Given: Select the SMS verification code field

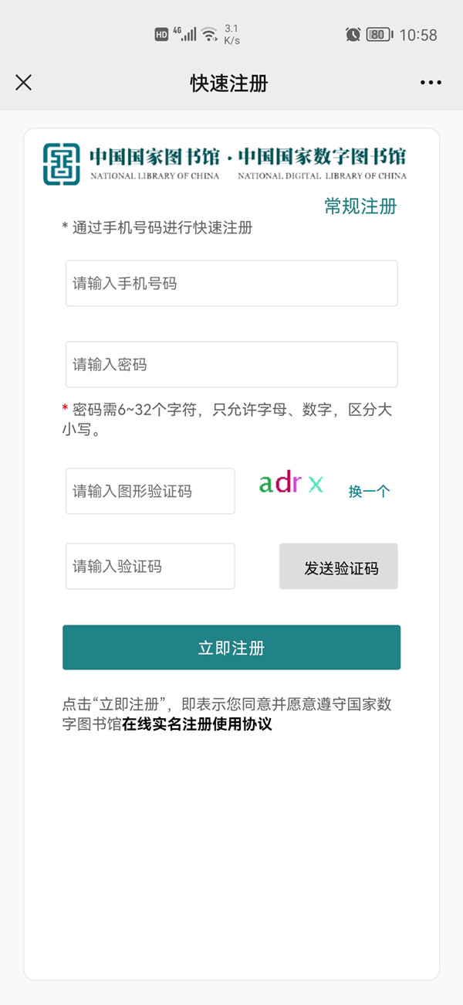Looking at the screenshot, I should 150,566.
